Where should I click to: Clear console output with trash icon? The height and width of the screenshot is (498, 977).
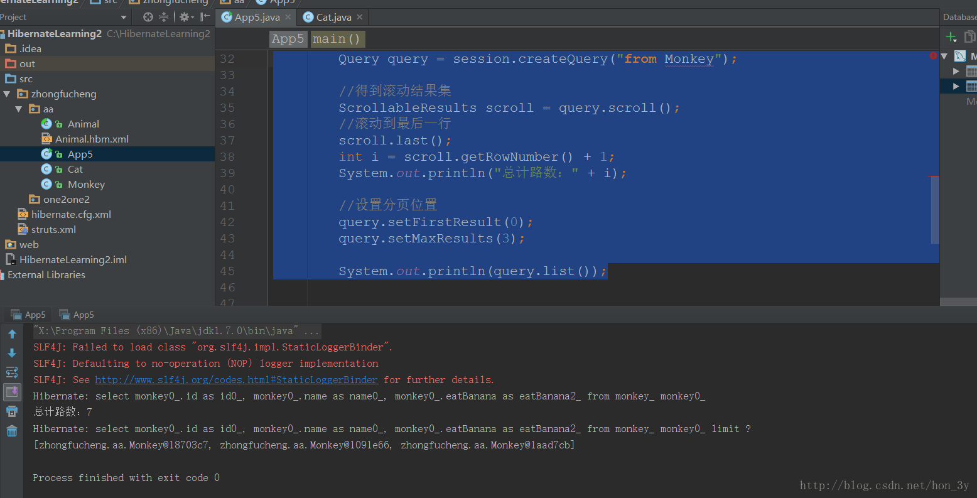[12, 431]
